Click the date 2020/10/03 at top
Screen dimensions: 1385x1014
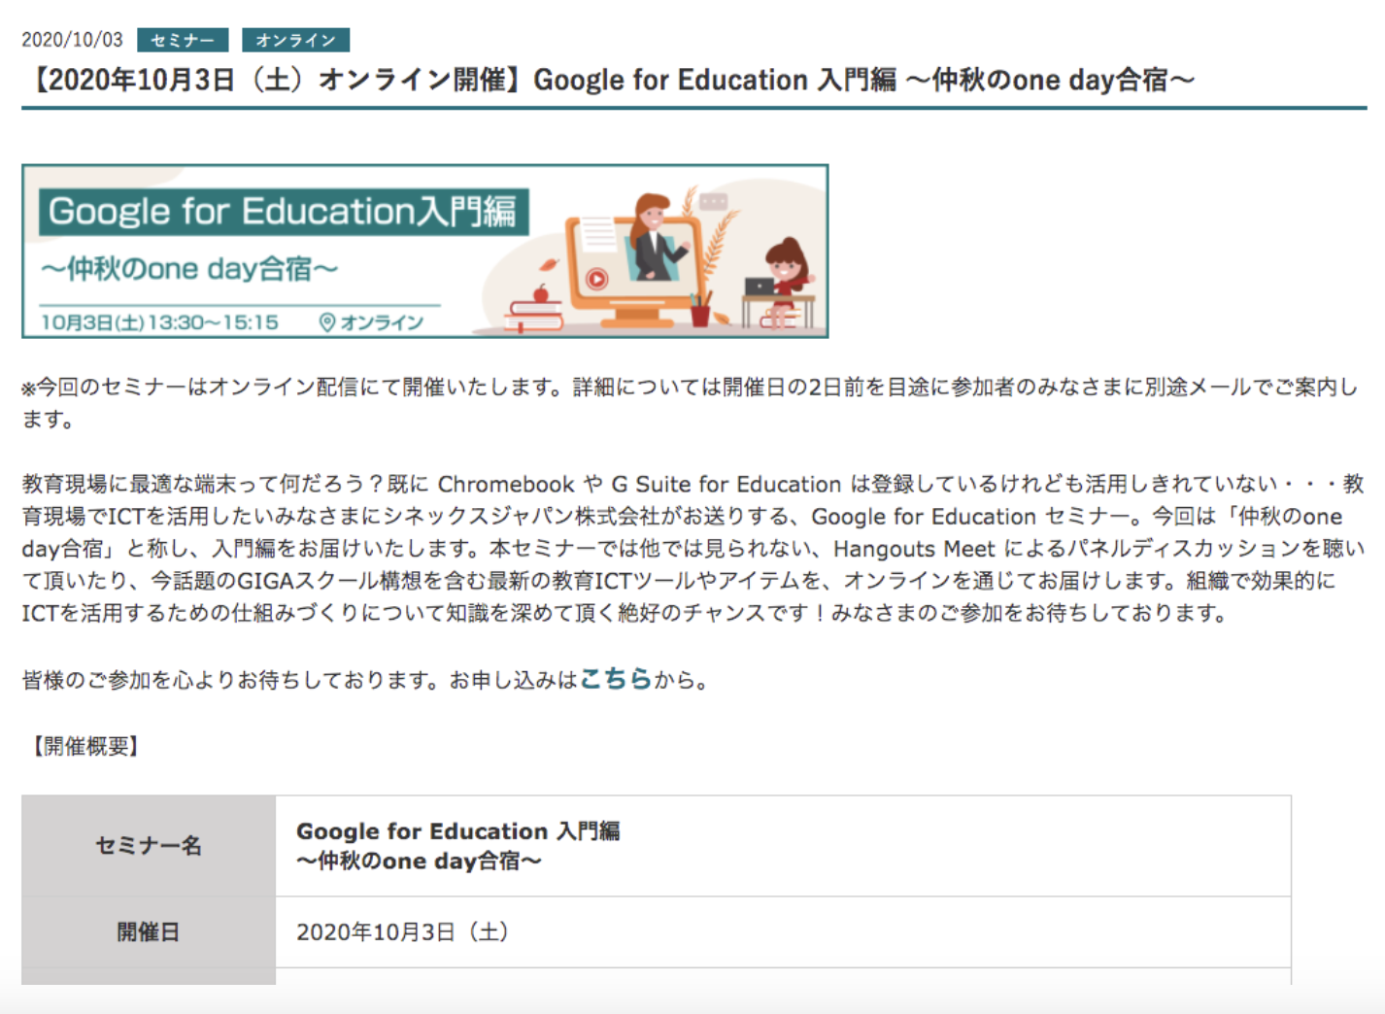point(73,40)
